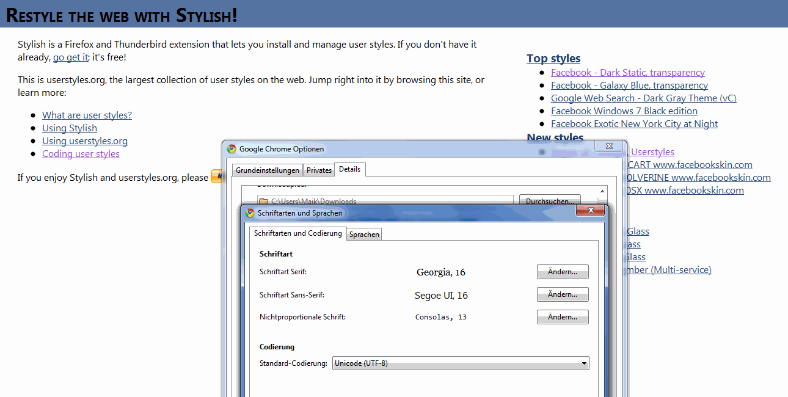The width and height of the screenshot is (788, 397).
Task: Open 'Facebook - Dark Static, transparency' style
Action: [x=628, y=72]
